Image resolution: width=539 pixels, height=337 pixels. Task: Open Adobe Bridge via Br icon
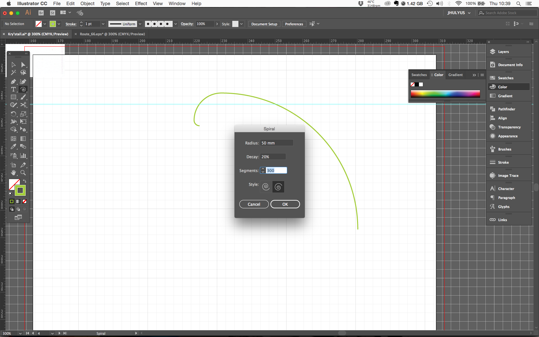(x=41, y=13)
